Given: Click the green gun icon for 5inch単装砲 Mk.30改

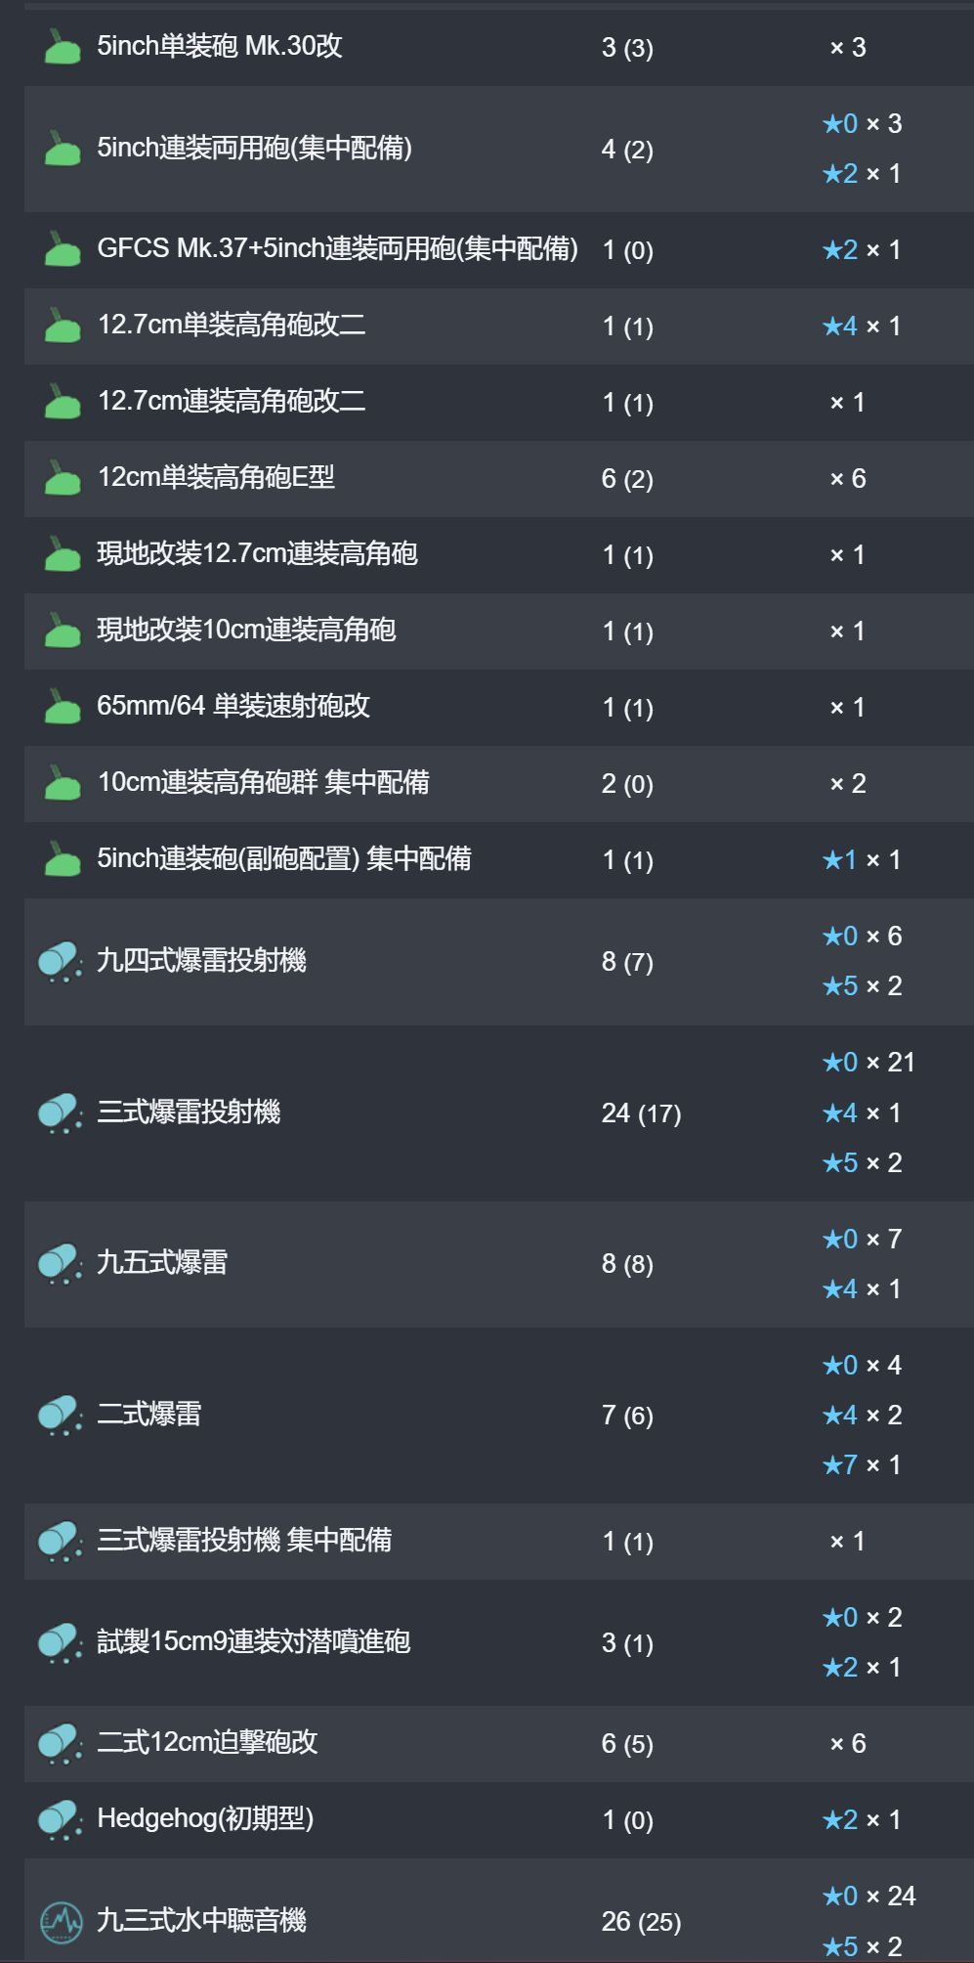Looking at the screenshot, I should (x=63, y=47).
